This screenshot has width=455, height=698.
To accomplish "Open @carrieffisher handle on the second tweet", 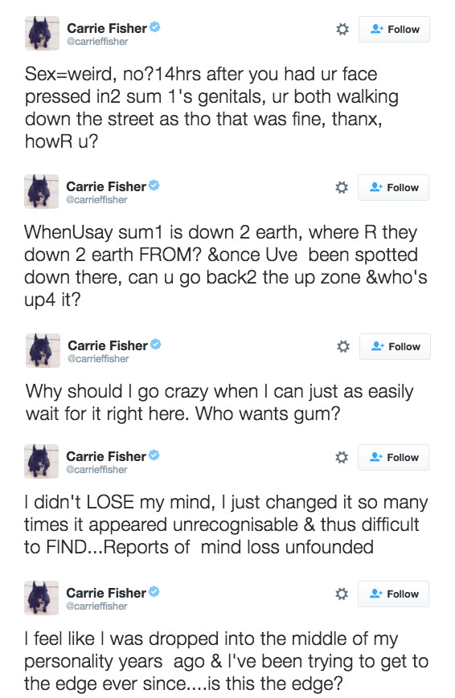I will [96, 200].
